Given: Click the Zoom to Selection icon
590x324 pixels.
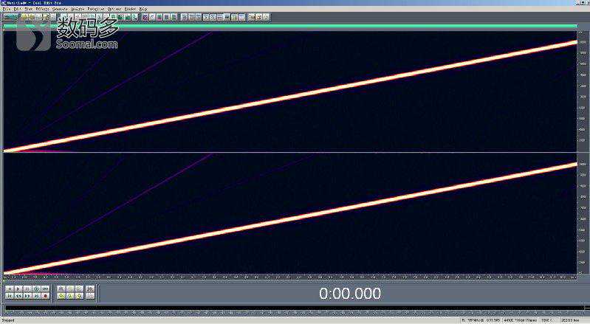Looking at the screenshot, I should (x=61, y=295).
